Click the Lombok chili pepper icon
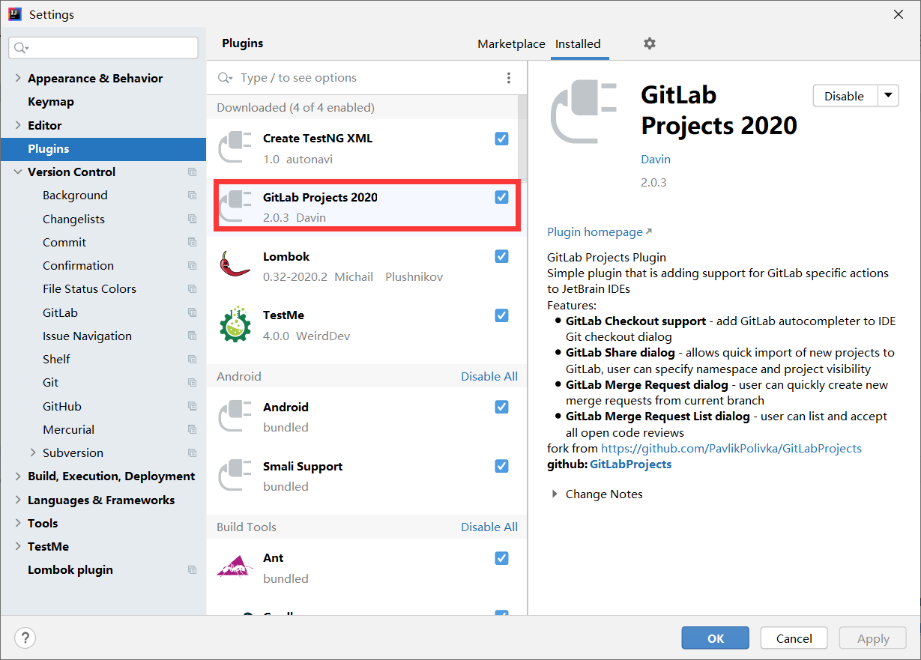This screenshot has width=921, height=660. pyautogui.click(x=235, y=265)
